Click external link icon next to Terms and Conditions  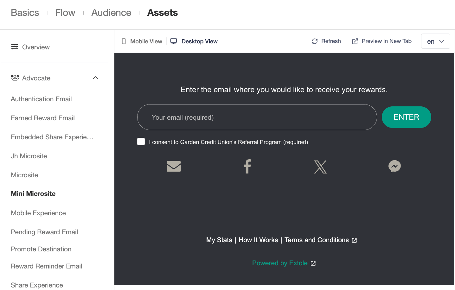[354, 241]
